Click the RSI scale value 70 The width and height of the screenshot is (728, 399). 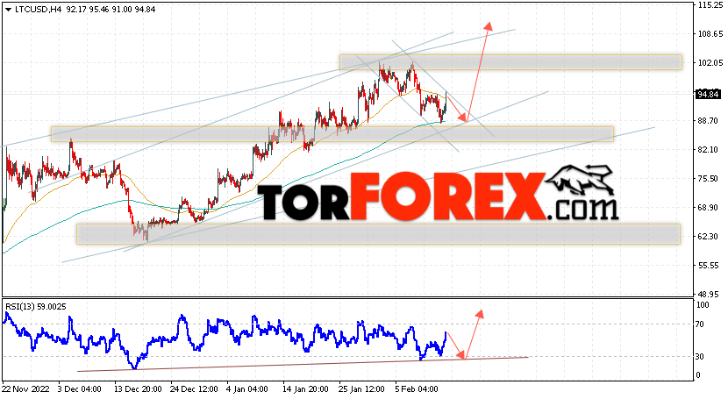pos(701,324)
